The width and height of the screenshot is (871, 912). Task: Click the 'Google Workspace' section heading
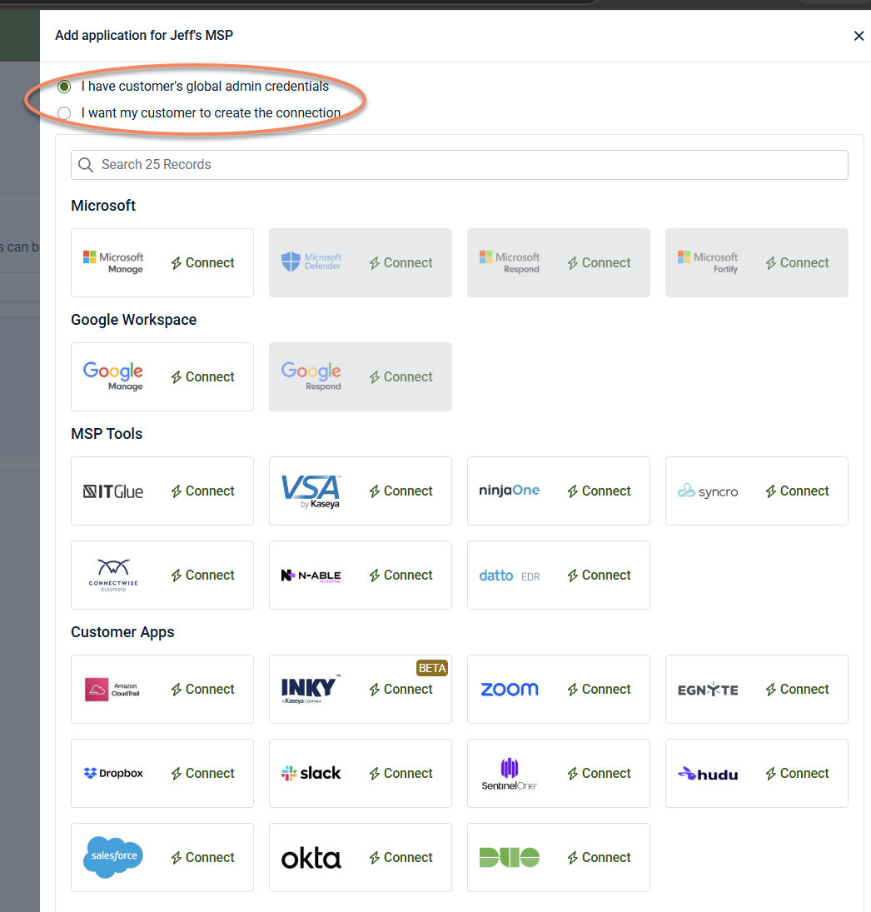(134, 321)
